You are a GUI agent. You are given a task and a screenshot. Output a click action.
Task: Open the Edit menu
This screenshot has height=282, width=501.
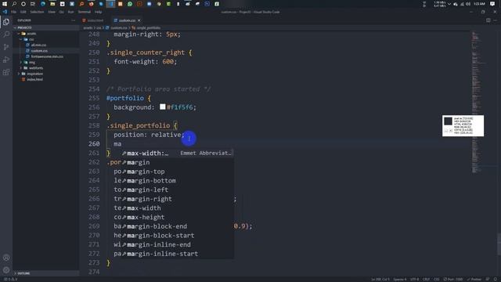point(23,12)
